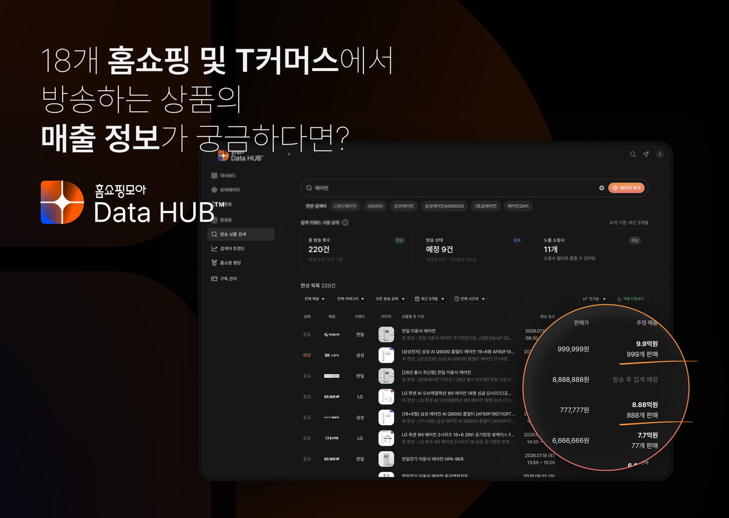Click the 판매가 column header

(581, 322)
